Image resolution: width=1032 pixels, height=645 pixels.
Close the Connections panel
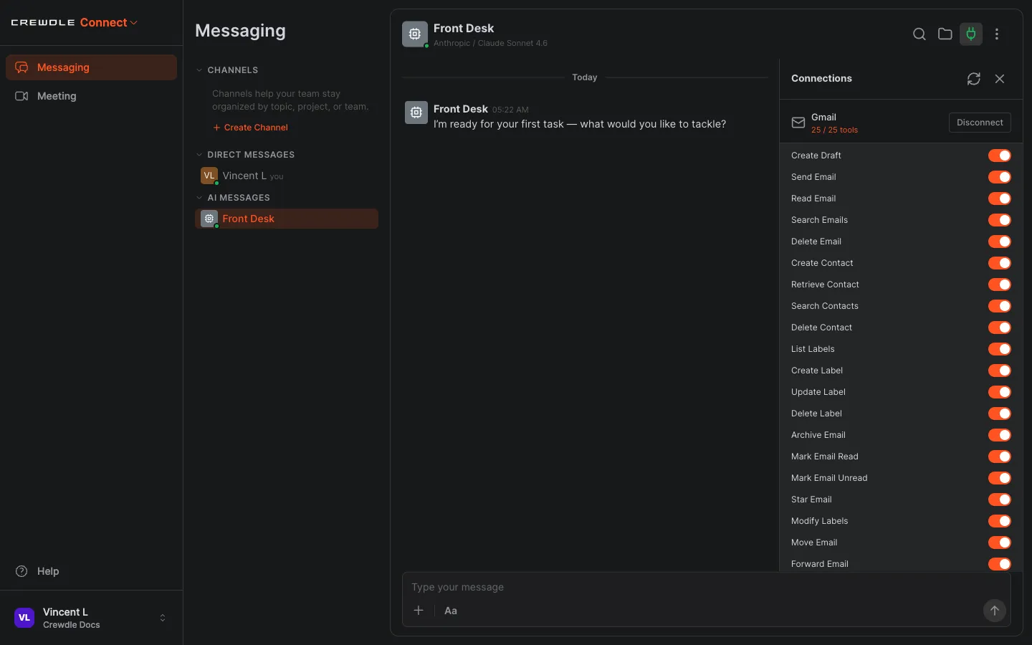tap(1000, 79)
